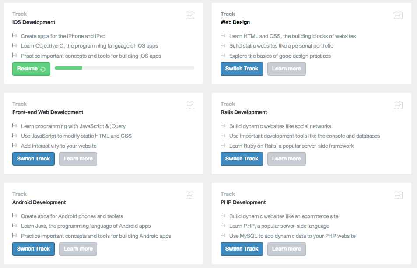Click the map icon on iOS Development card
Screen dimensions: 417x268
click(x=190, y=15)
